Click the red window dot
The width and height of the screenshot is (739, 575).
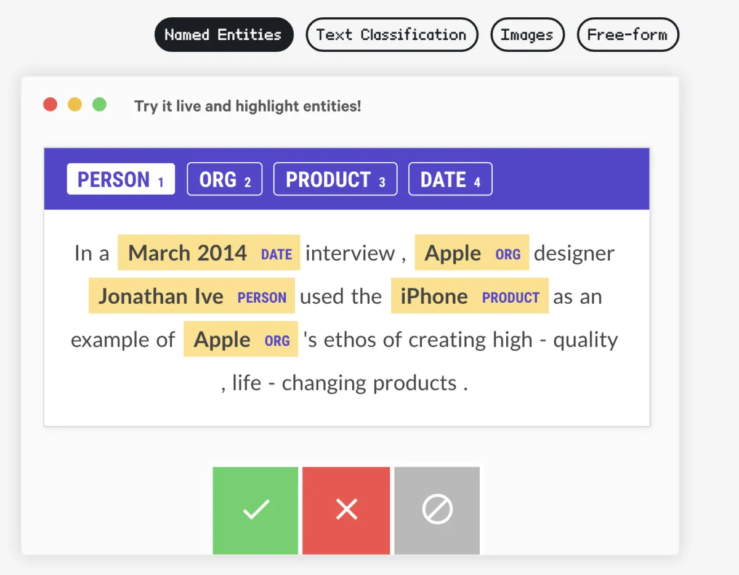click(50, 105)
